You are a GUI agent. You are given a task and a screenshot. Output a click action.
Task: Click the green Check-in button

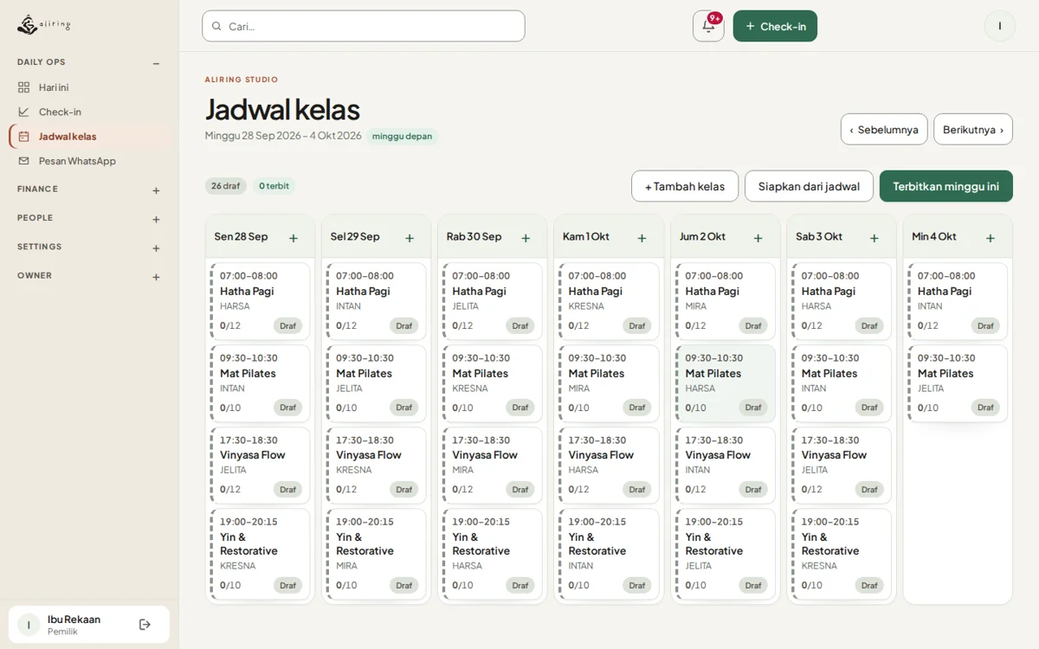click(x=775, y=26)
